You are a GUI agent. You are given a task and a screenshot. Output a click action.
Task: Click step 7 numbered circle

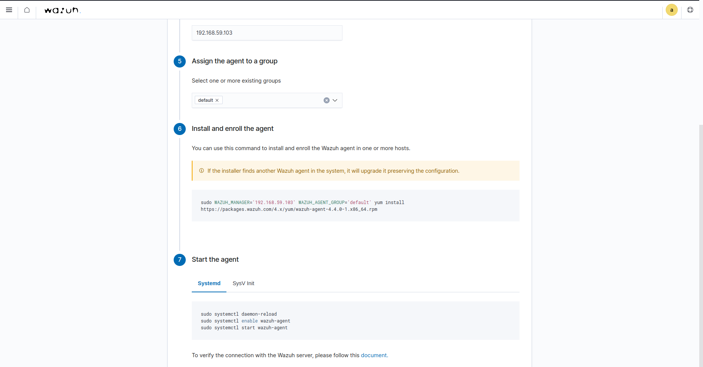click(180, 260)
